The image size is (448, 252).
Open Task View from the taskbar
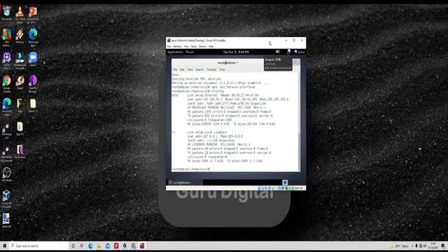pyautogui.click(x=82, y=246)
